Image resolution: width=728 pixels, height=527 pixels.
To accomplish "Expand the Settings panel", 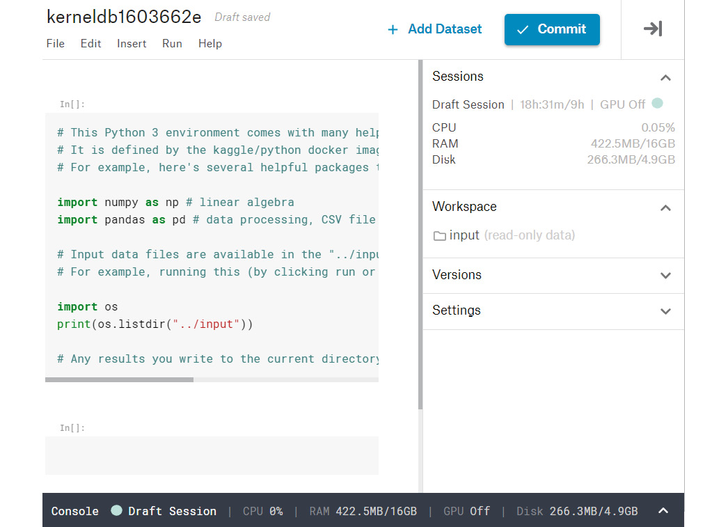I will [x=665, y=311].
